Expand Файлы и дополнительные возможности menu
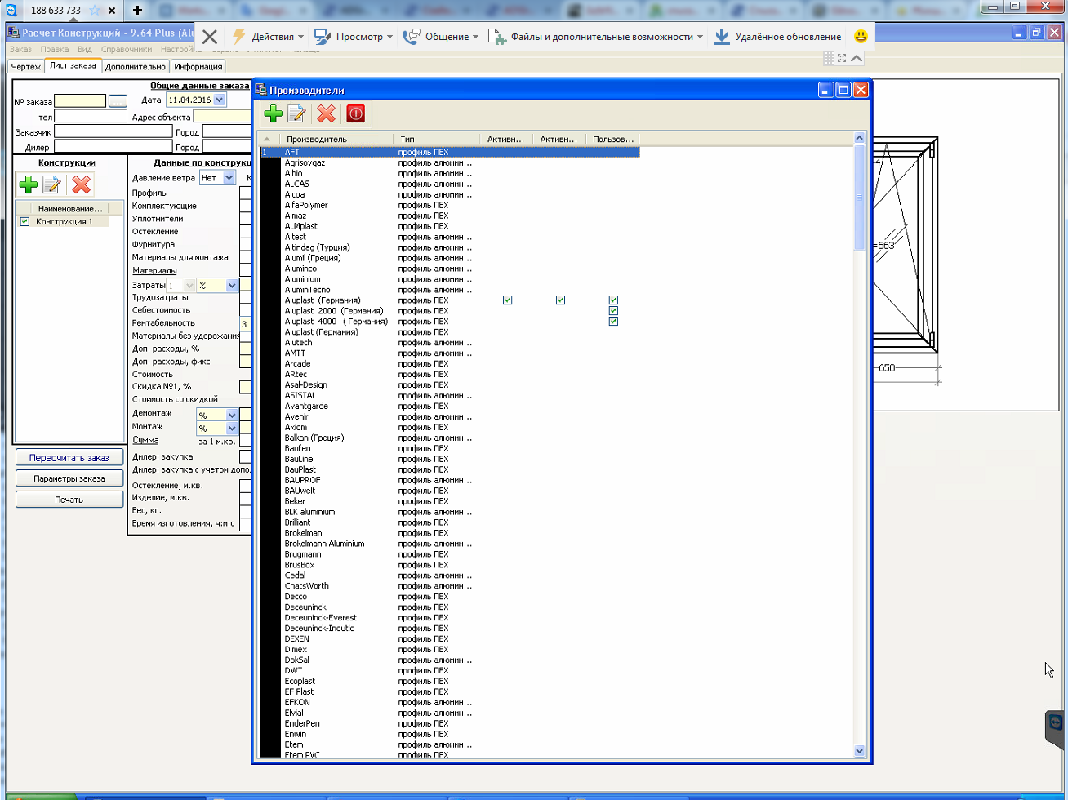The height and width of the screenshot is (800, 1068). (595, 37)
